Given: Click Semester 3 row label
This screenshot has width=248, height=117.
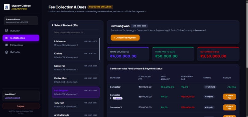Looking at the screenshot, I should point(116,107).
